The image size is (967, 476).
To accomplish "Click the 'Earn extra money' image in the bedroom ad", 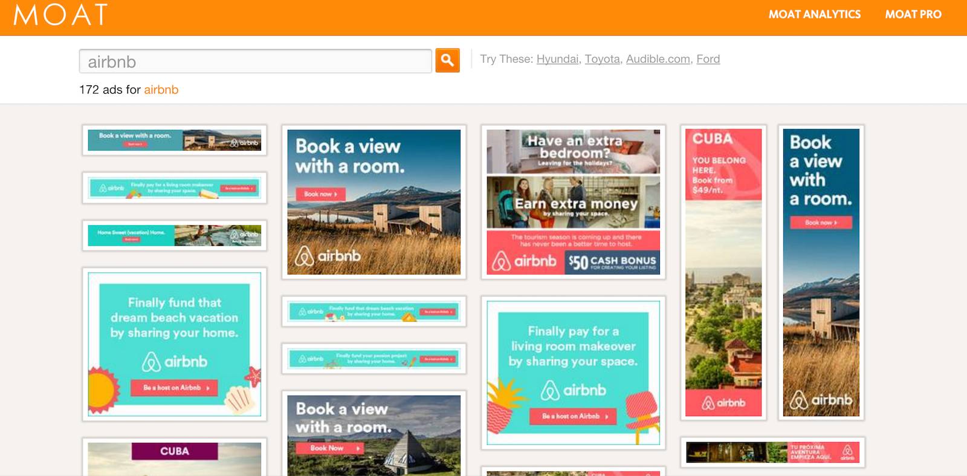I will pyautogui.click(x=573, y=202).
